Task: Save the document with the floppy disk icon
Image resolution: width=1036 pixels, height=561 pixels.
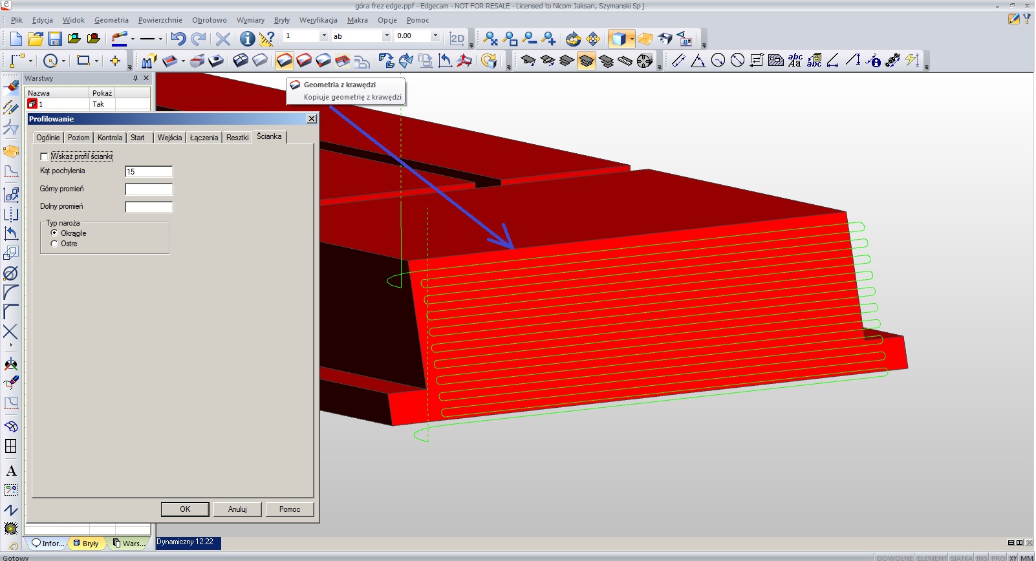Action: point(55,39)
